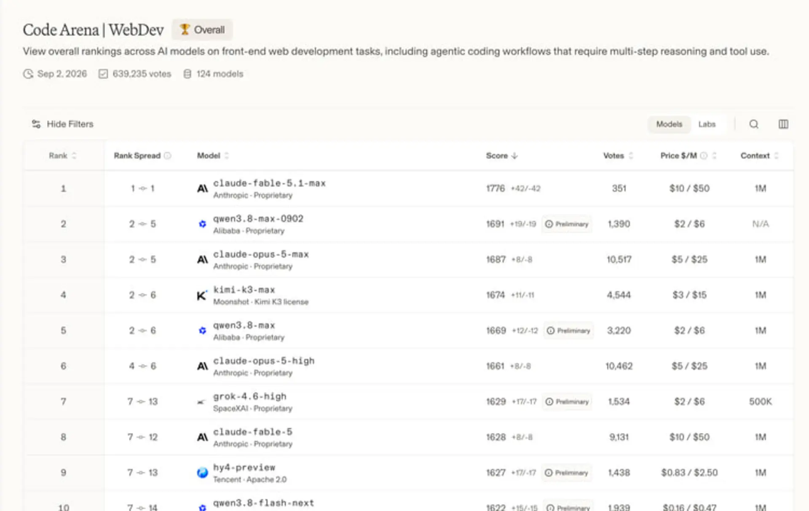Sort by Context column header

click(x=759, y=155)
